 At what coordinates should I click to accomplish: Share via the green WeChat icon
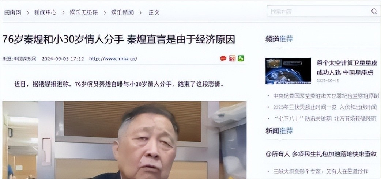[x=241, y=58]
